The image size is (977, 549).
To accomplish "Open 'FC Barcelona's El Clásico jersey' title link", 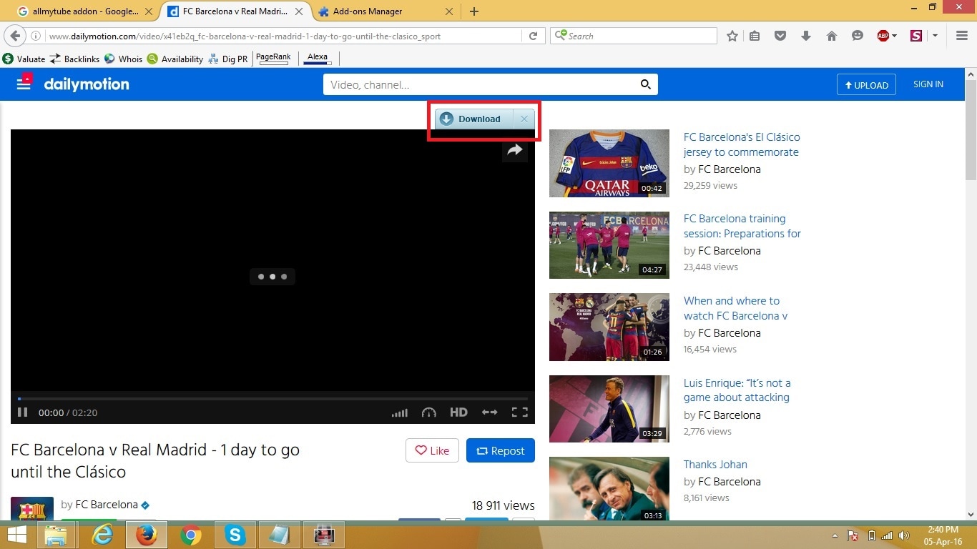I will [x=742, y=144].
